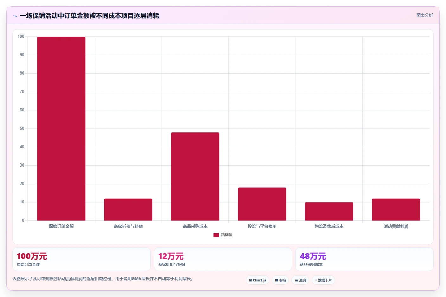Click the 商品采购成本 bar
Viewport: 446px width, 297px height.
[195, 176]
